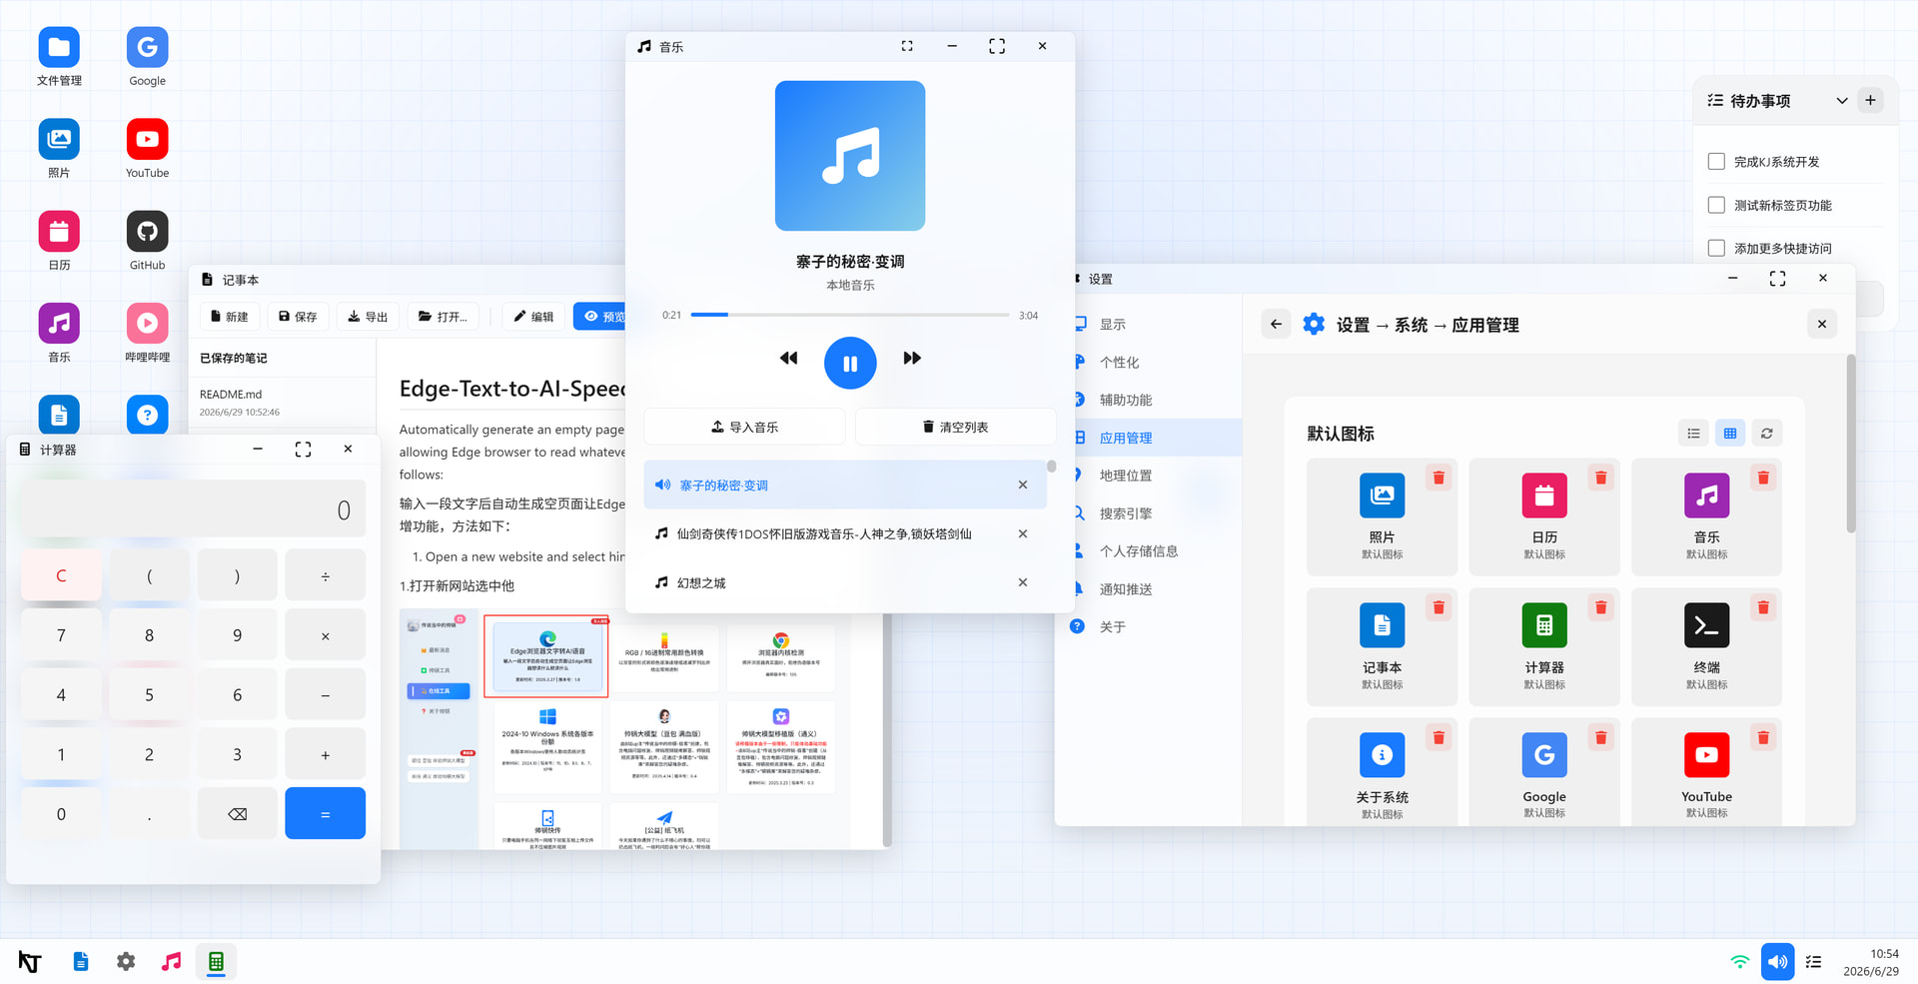The width and height of the screenshot is (1918, 984).
Task: Open the notepad icon in the taskbar
Action: click(81, 962)
